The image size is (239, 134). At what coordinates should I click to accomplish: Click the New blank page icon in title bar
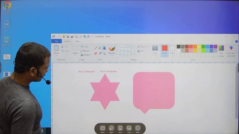(x=60, y=36)
